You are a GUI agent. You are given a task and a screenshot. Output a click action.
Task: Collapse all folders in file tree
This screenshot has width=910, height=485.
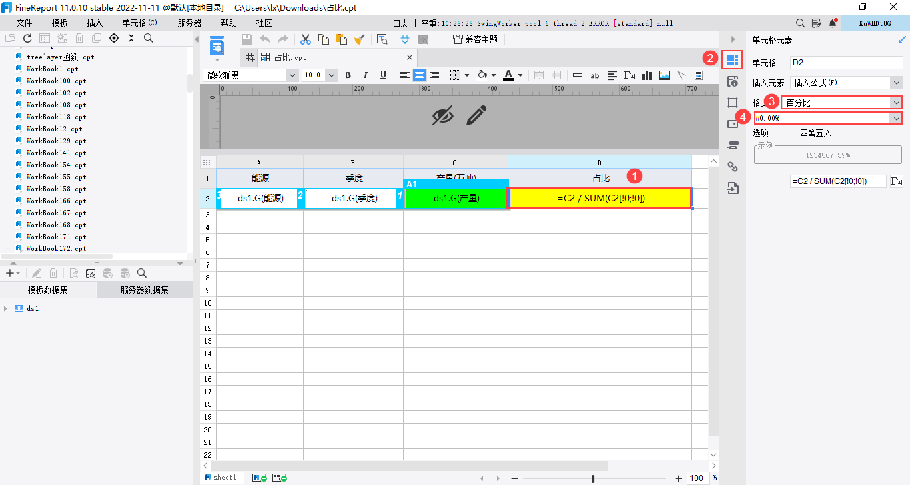131,38
